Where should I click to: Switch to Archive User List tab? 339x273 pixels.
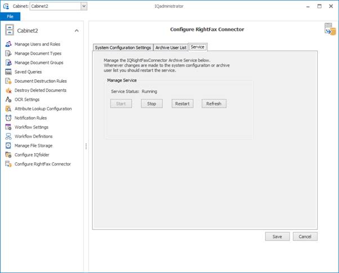pyautogui.click(x=171, y=47)
